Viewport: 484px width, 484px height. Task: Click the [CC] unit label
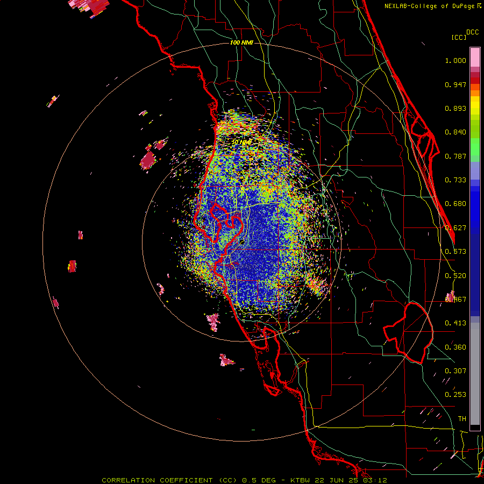coord(459,37)
